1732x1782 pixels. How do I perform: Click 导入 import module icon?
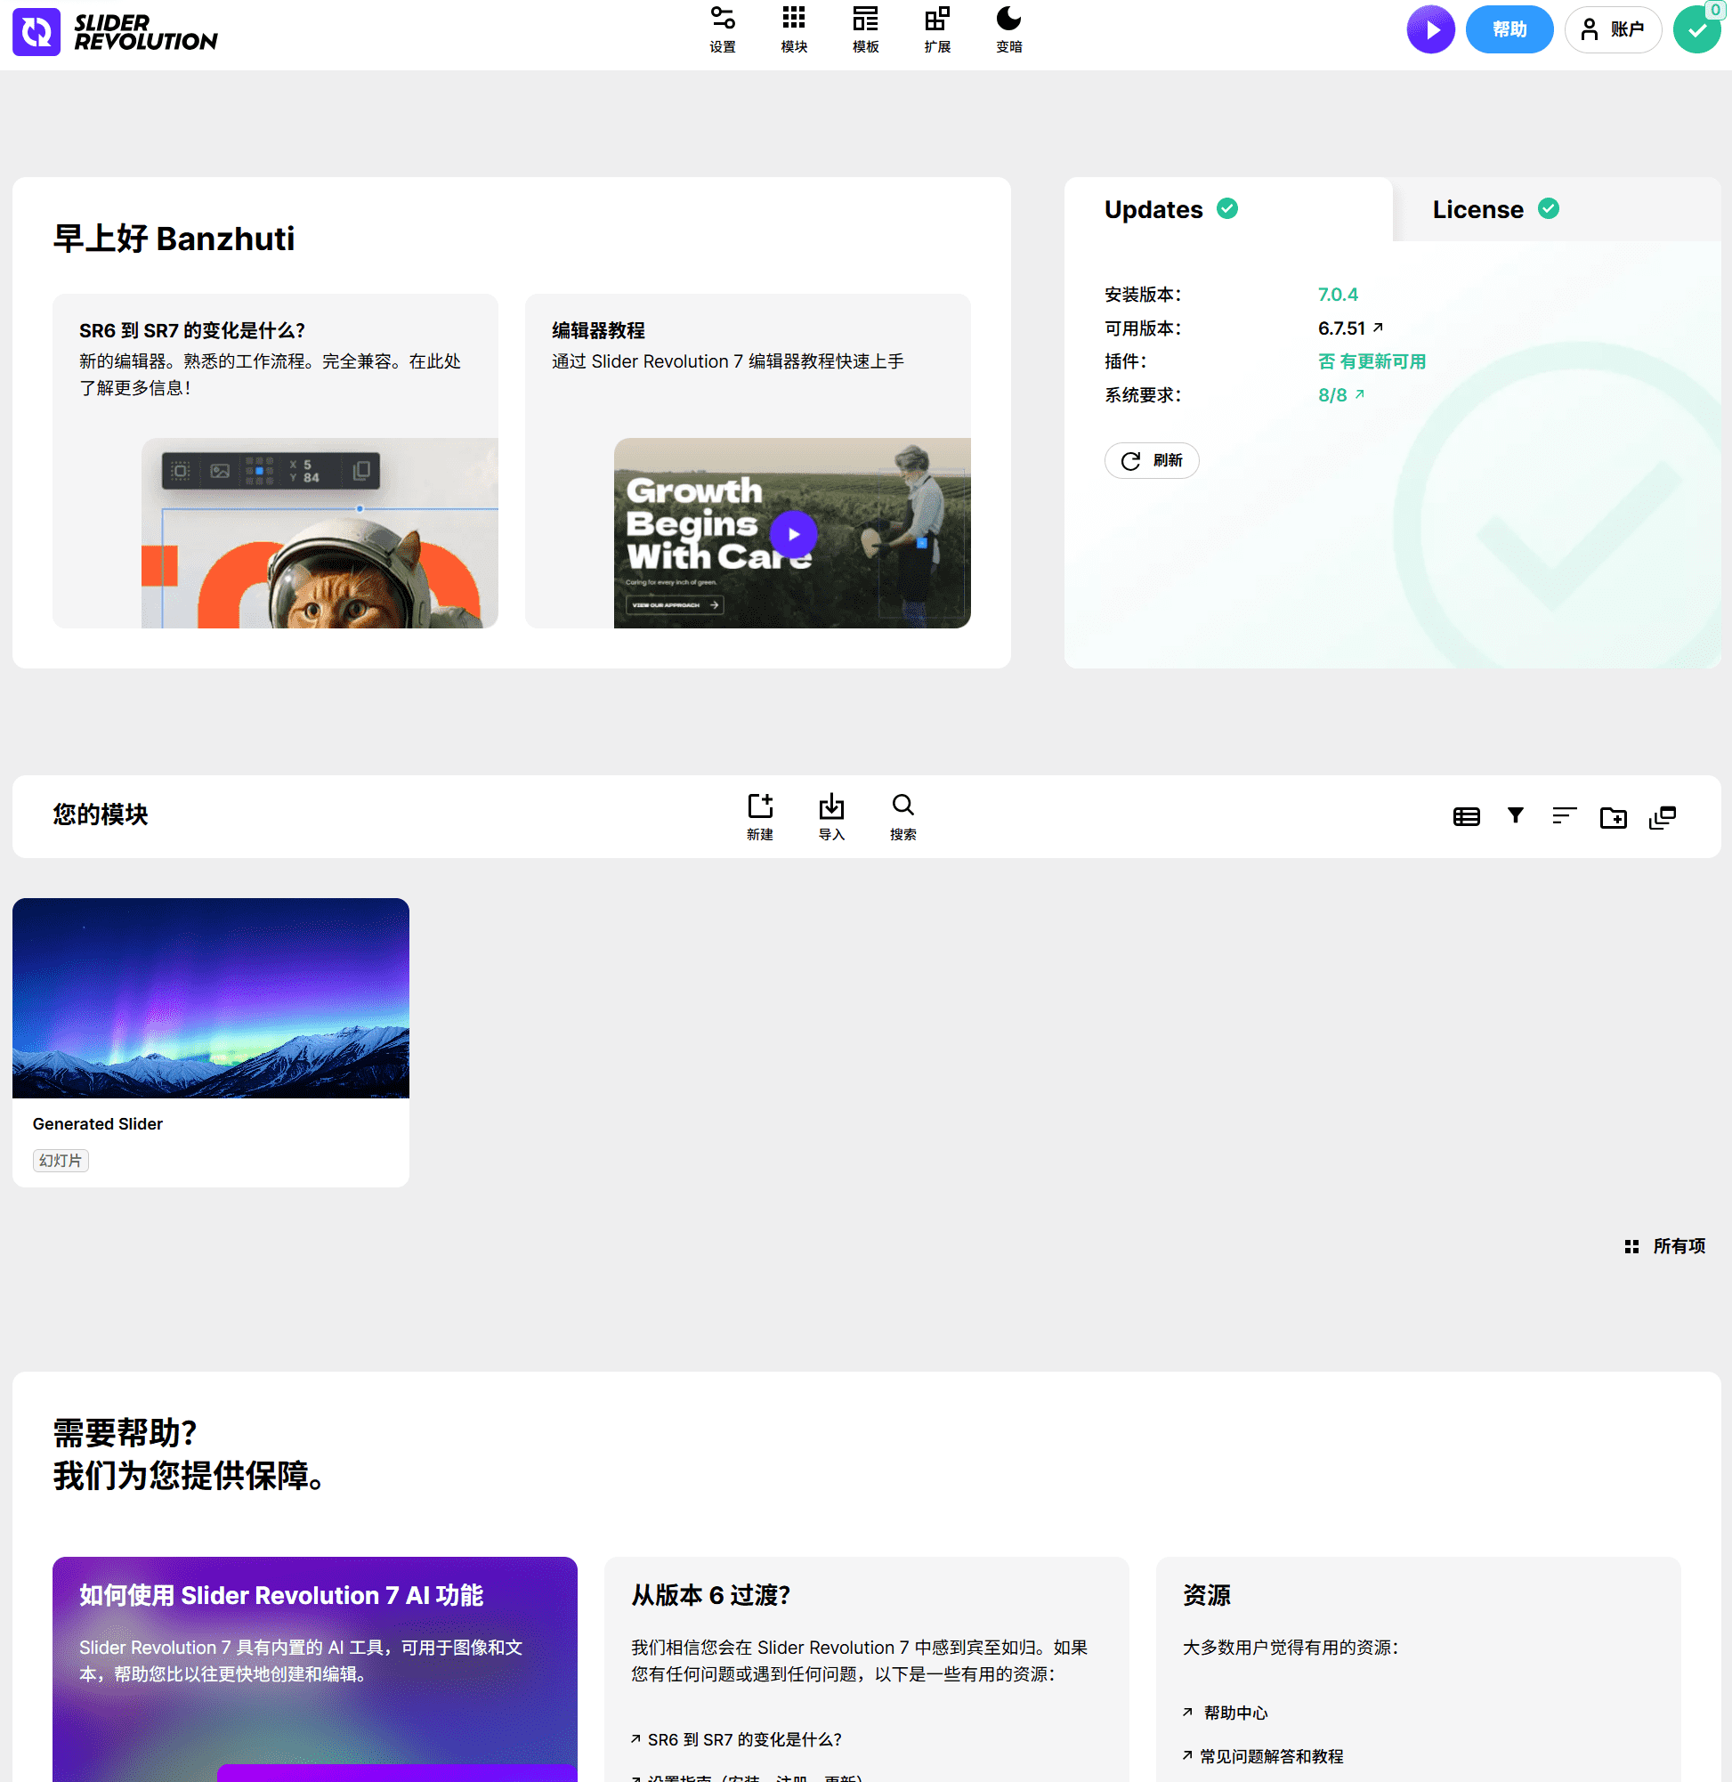pos(831,817)
